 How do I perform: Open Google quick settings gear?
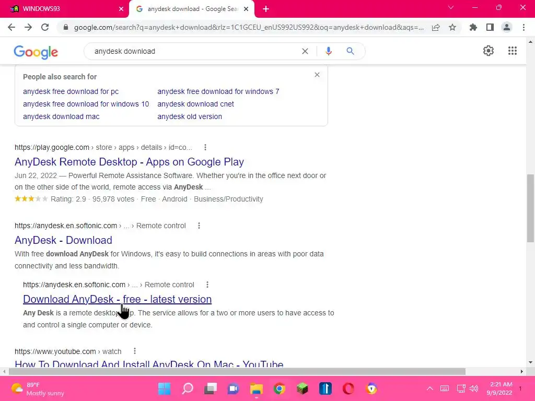[x=489, y=51]
